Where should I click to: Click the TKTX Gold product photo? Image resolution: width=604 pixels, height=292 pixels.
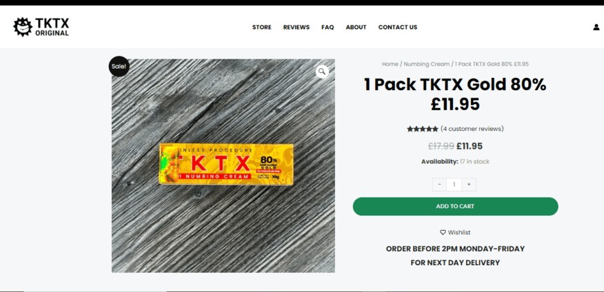[223, 166]
